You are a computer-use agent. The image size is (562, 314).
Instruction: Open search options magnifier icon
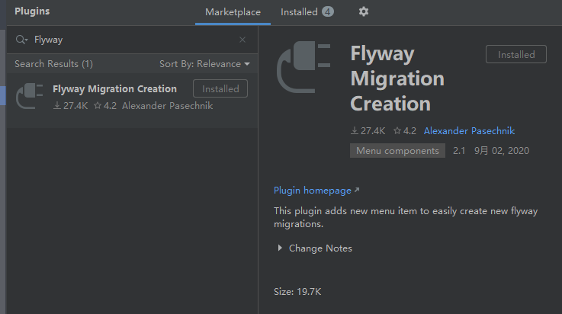pos(21,40)
